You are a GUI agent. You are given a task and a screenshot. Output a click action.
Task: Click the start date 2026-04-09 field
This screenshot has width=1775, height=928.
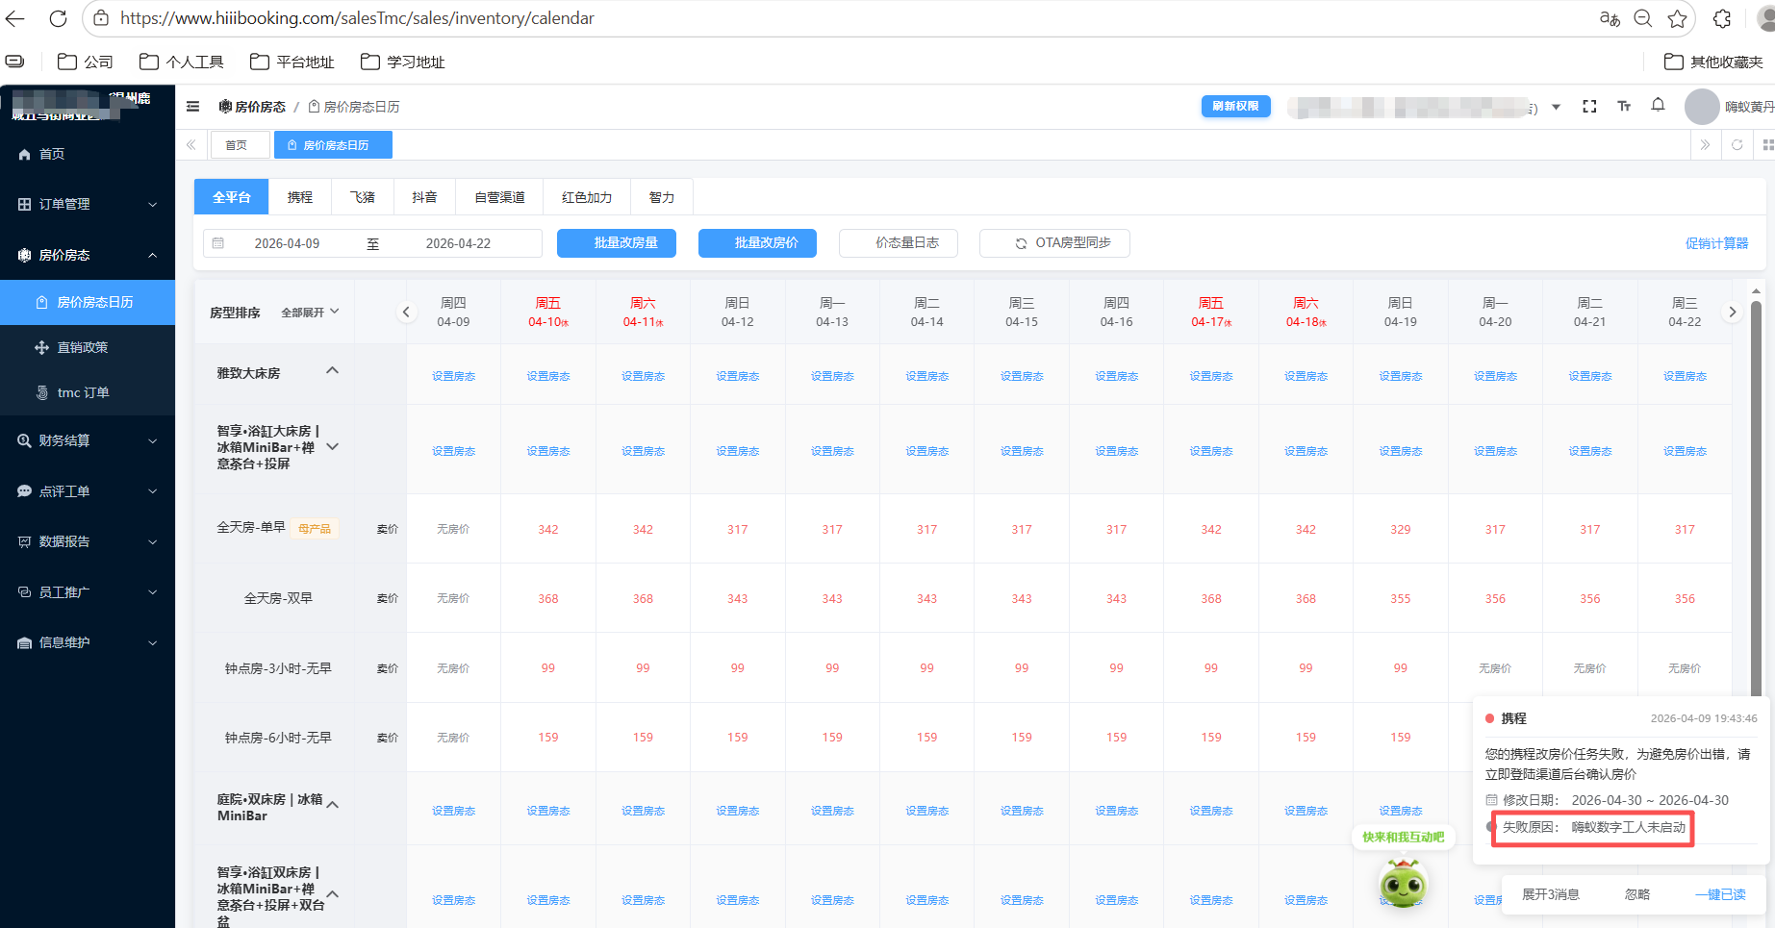click(x=287, y=243)
